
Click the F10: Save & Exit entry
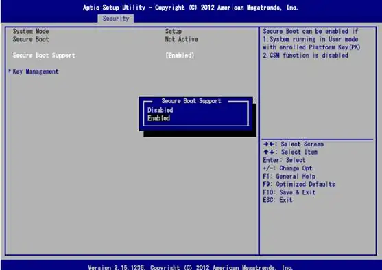click(289, 192)
